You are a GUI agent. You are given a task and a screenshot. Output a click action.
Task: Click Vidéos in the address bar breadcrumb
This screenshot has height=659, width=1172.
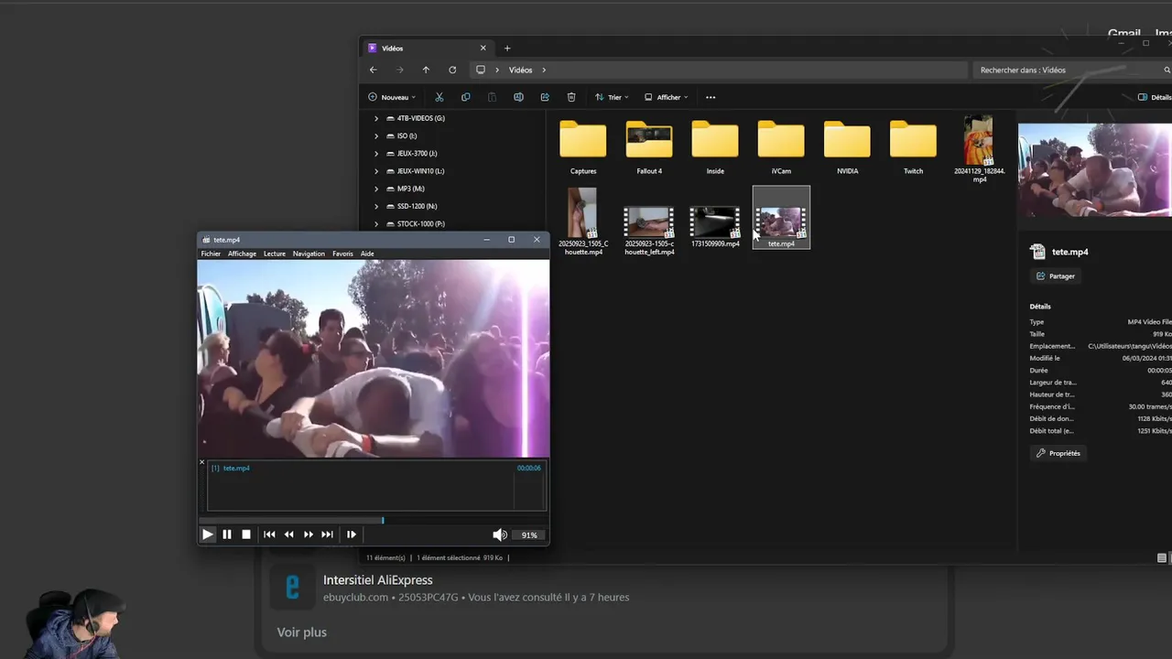520,70
